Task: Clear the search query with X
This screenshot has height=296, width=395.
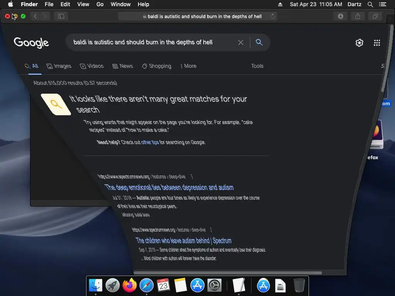Action: (x=241, y=42)
